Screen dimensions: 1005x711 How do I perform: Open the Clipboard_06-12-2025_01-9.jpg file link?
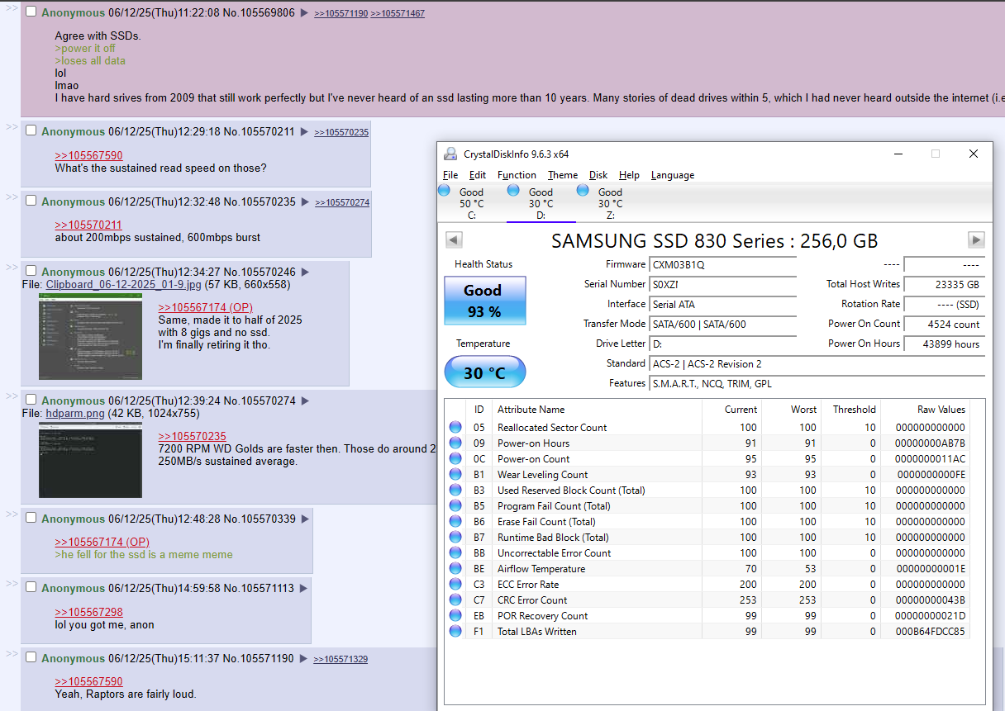[123, 285]
